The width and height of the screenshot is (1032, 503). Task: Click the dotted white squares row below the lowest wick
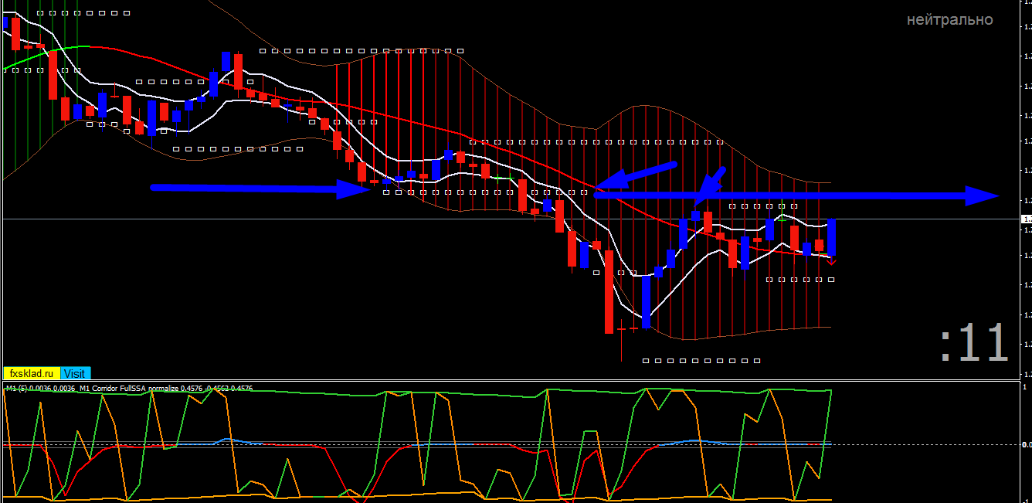pyautogui.click(x=701, y=360)
